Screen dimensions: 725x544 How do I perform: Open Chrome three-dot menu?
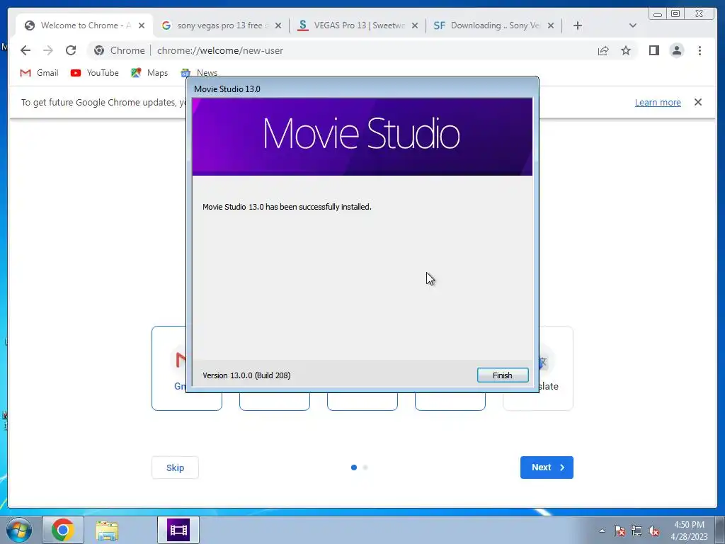700,50
